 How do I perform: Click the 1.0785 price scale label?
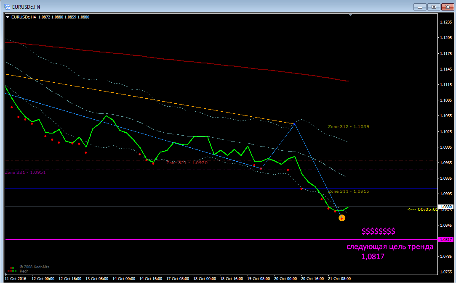pos(446,256)
